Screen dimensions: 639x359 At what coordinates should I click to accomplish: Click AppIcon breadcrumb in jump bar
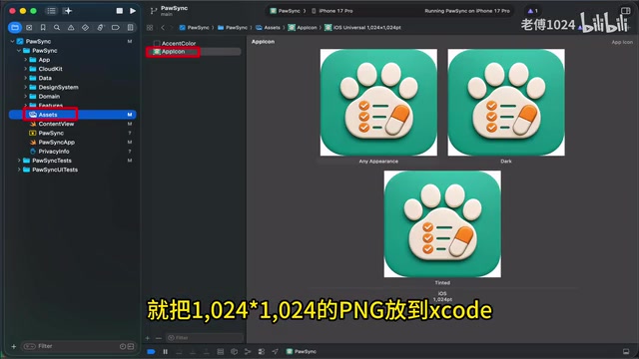coord(303,28)
